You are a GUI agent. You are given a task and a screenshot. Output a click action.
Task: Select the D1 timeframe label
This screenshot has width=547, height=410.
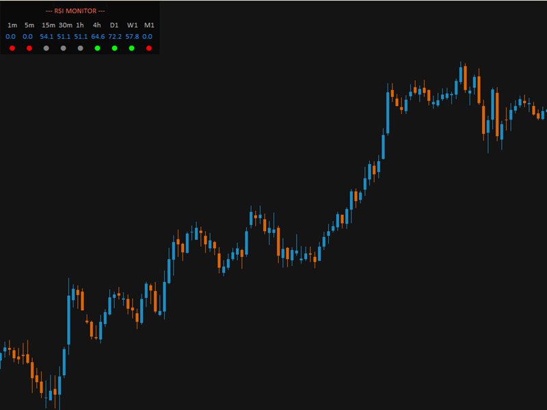[114, 25]
